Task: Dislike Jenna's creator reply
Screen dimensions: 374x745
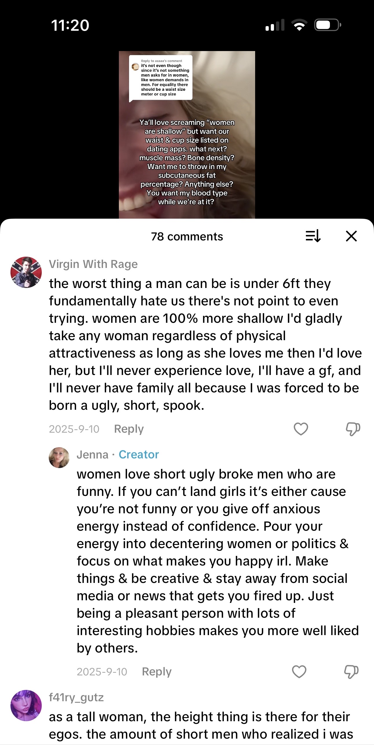Action: coord(351,672)
